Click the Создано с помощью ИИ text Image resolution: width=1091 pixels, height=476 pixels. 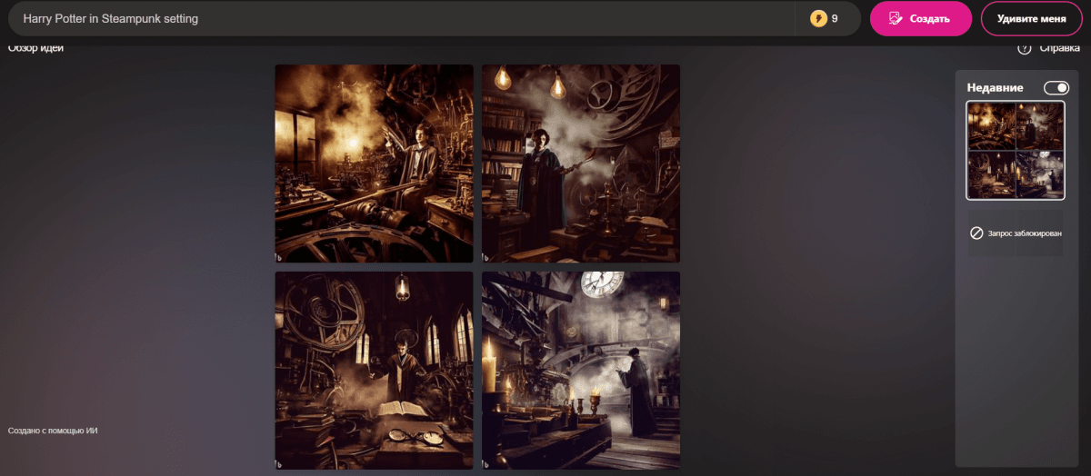(53, 431)
